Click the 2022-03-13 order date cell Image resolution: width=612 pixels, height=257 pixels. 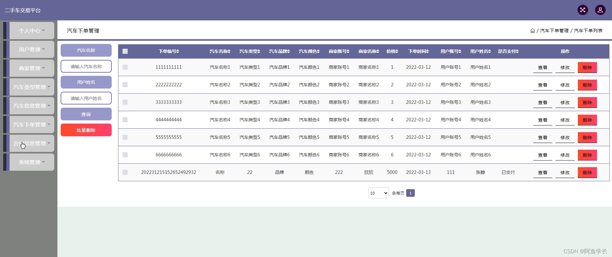(418, 172)
